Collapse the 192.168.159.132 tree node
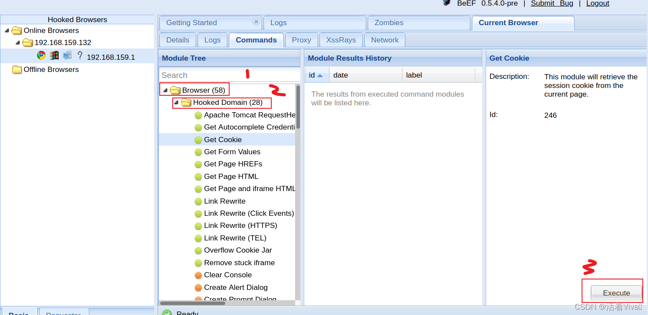Screen dimensions: 648x315 point(18,42)
